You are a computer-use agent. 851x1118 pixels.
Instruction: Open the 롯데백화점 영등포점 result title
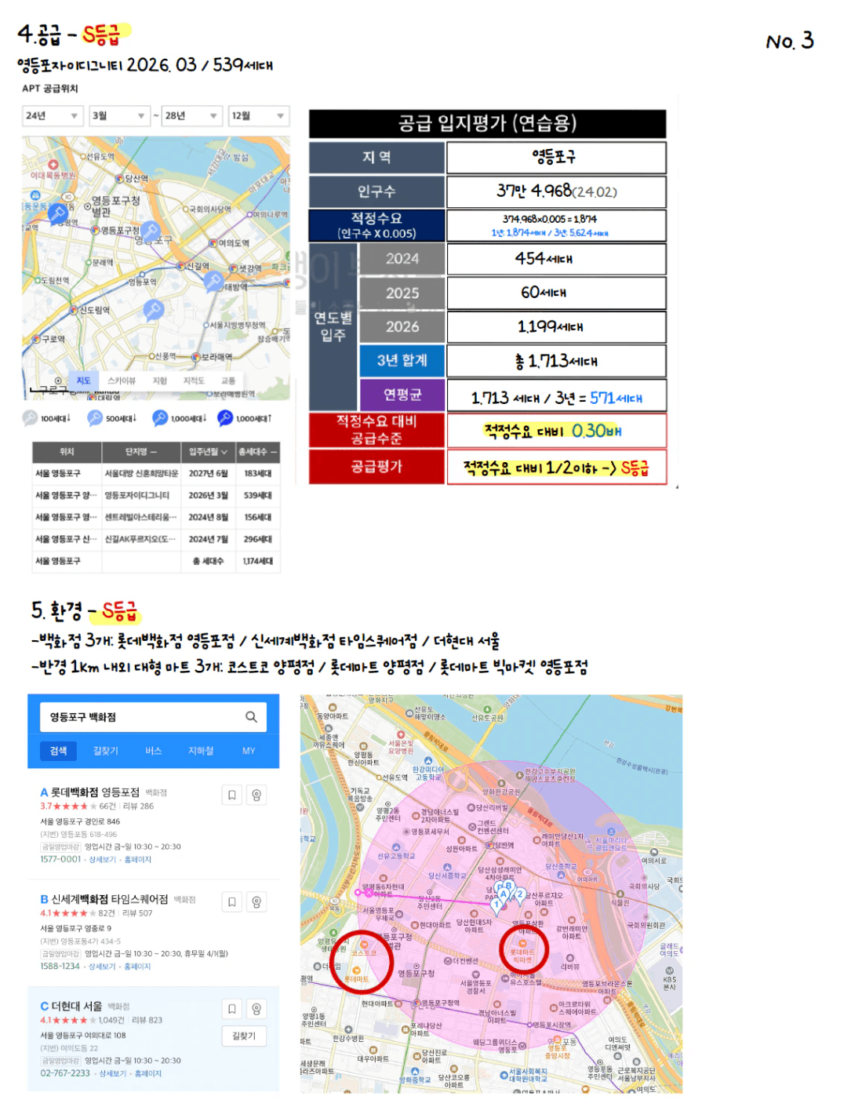click(x=95, y=792)
